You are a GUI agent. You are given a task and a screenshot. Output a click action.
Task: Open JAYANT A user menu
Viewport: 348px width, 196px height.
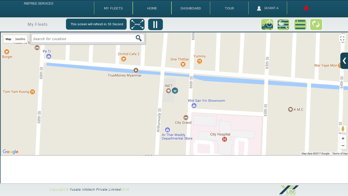[268, 8]
